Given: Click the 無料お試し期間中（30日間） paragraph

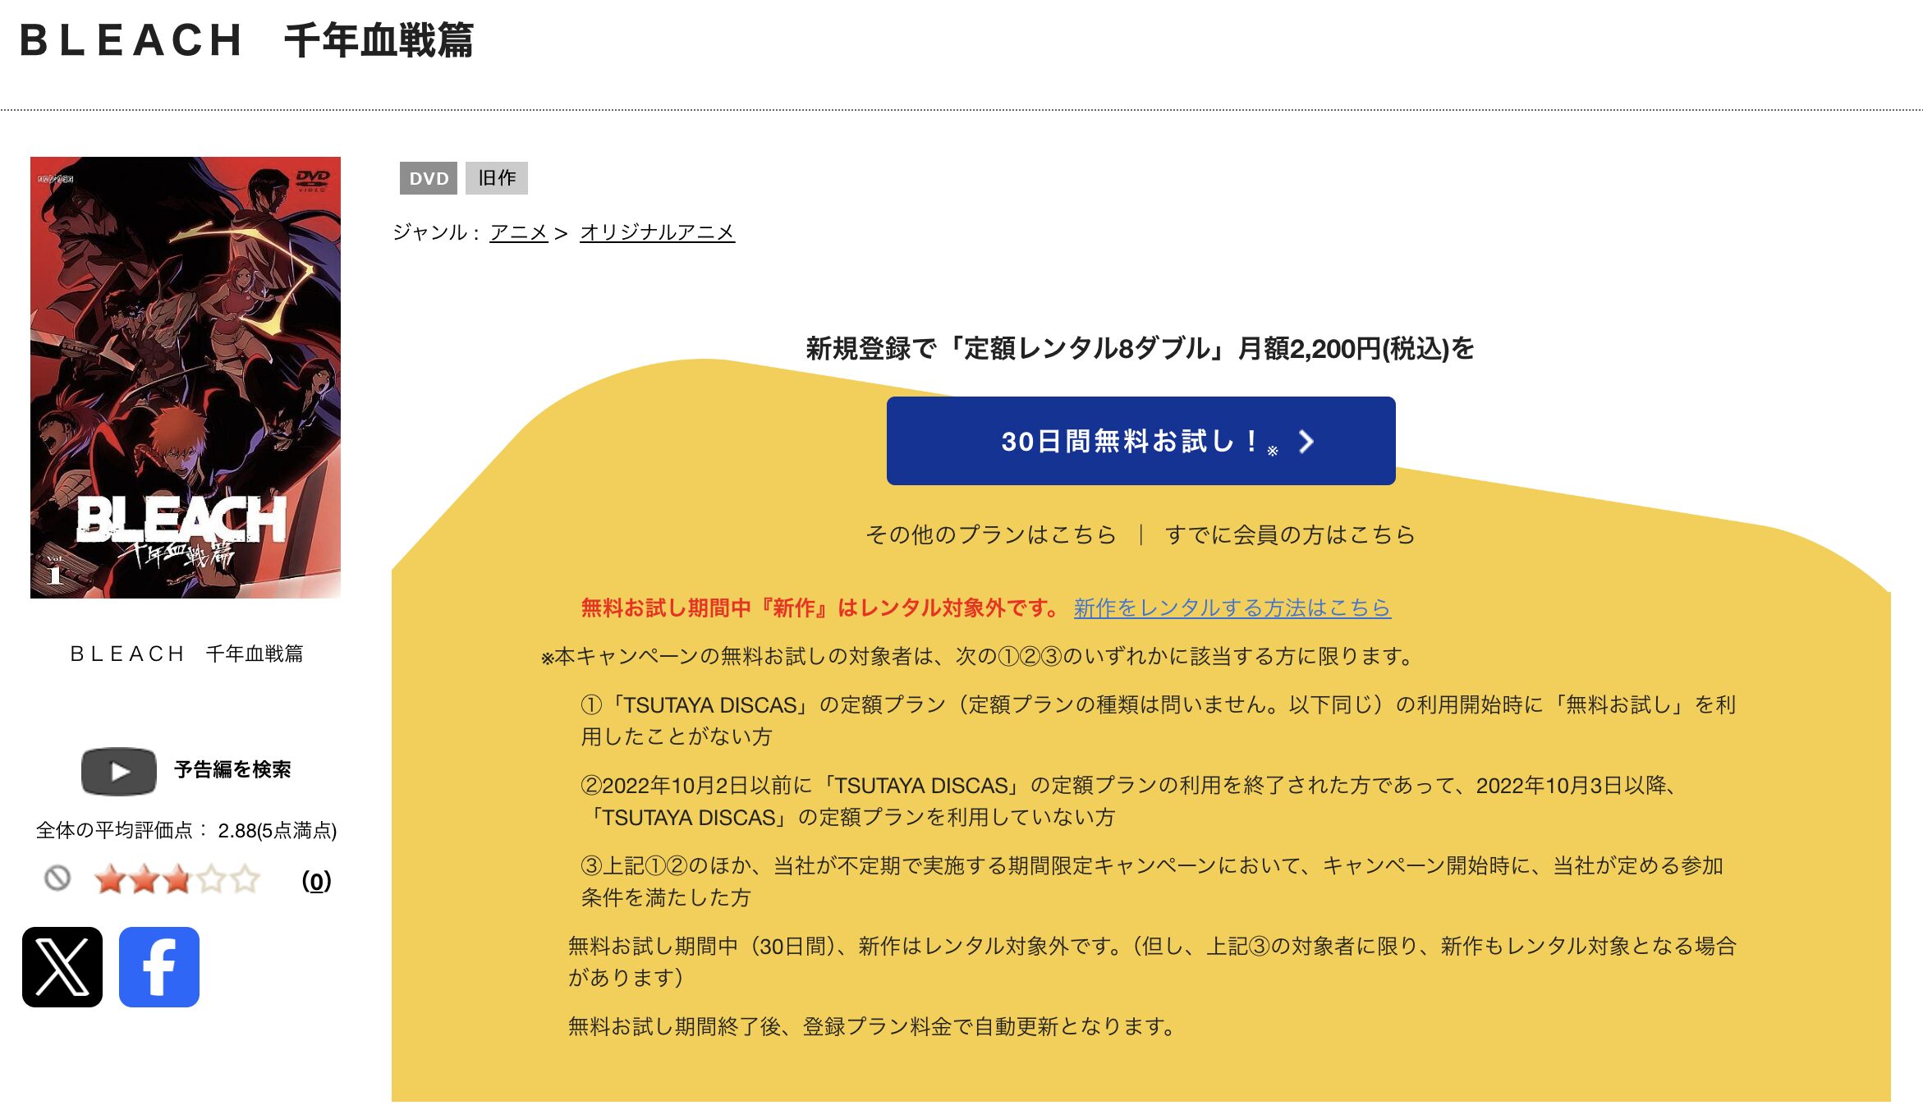Looking at the screenshot, I should click(x=1152, y=961).
